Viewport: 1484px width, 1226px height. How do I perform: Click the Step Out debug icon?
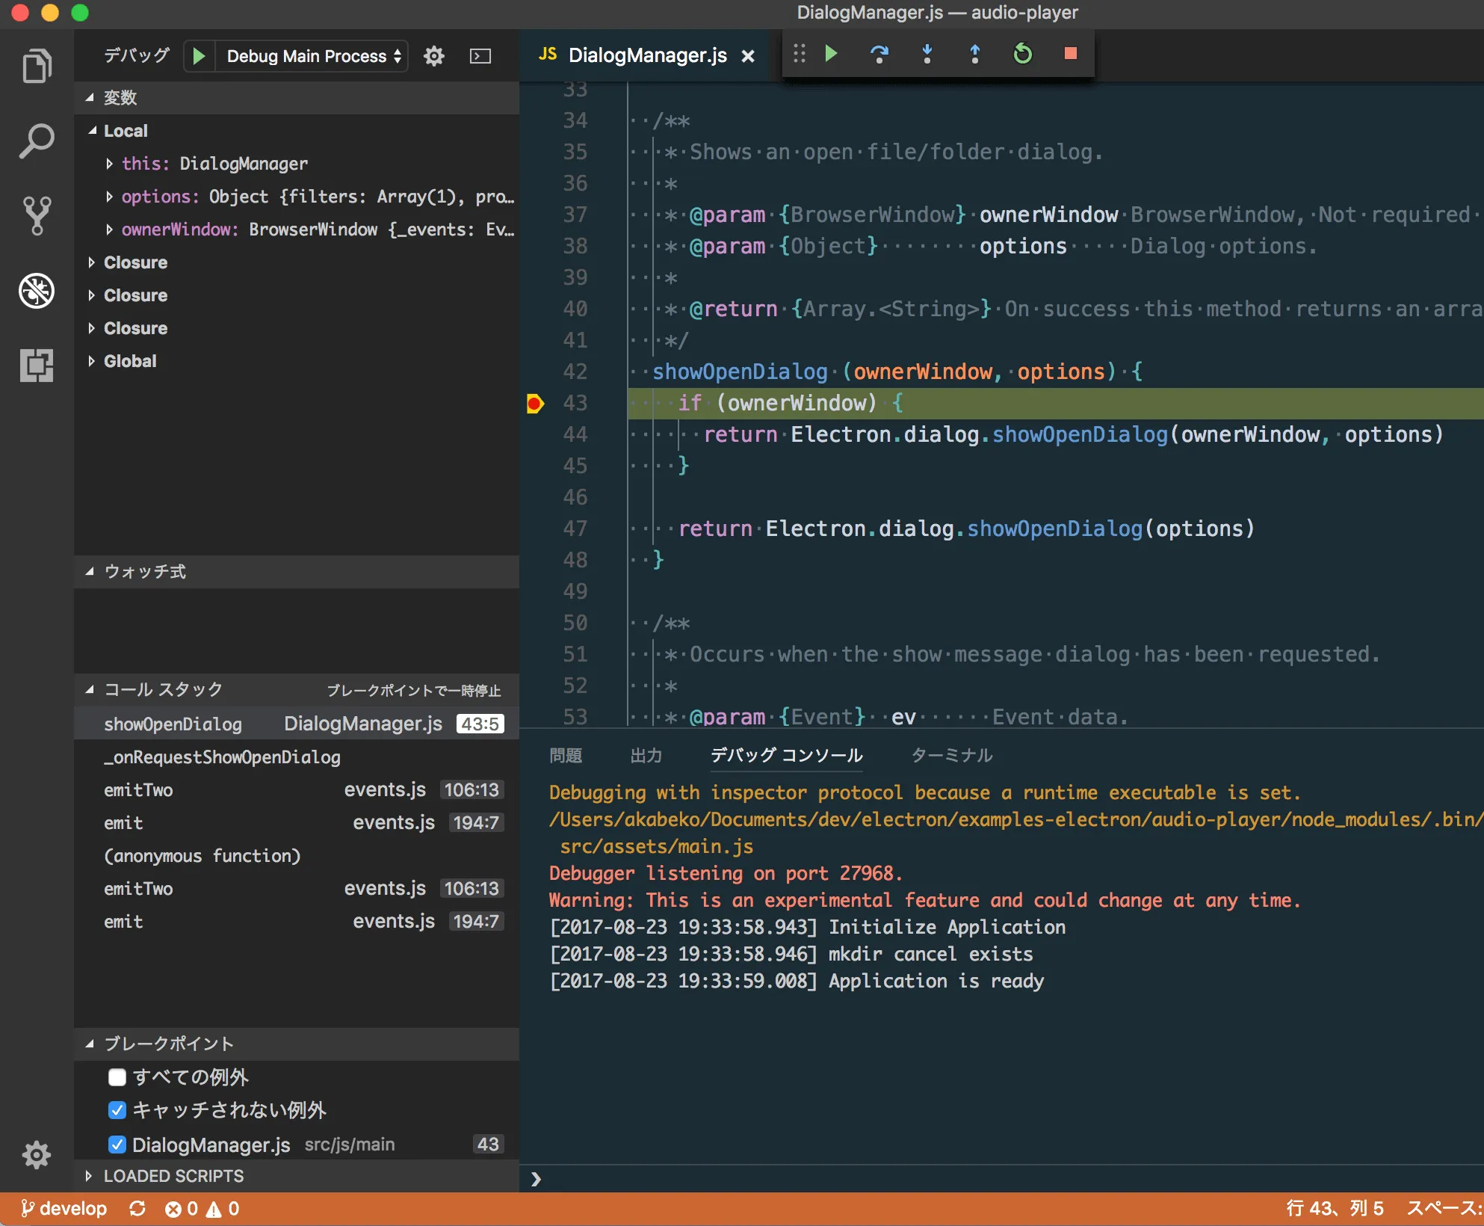click(974, 54)
